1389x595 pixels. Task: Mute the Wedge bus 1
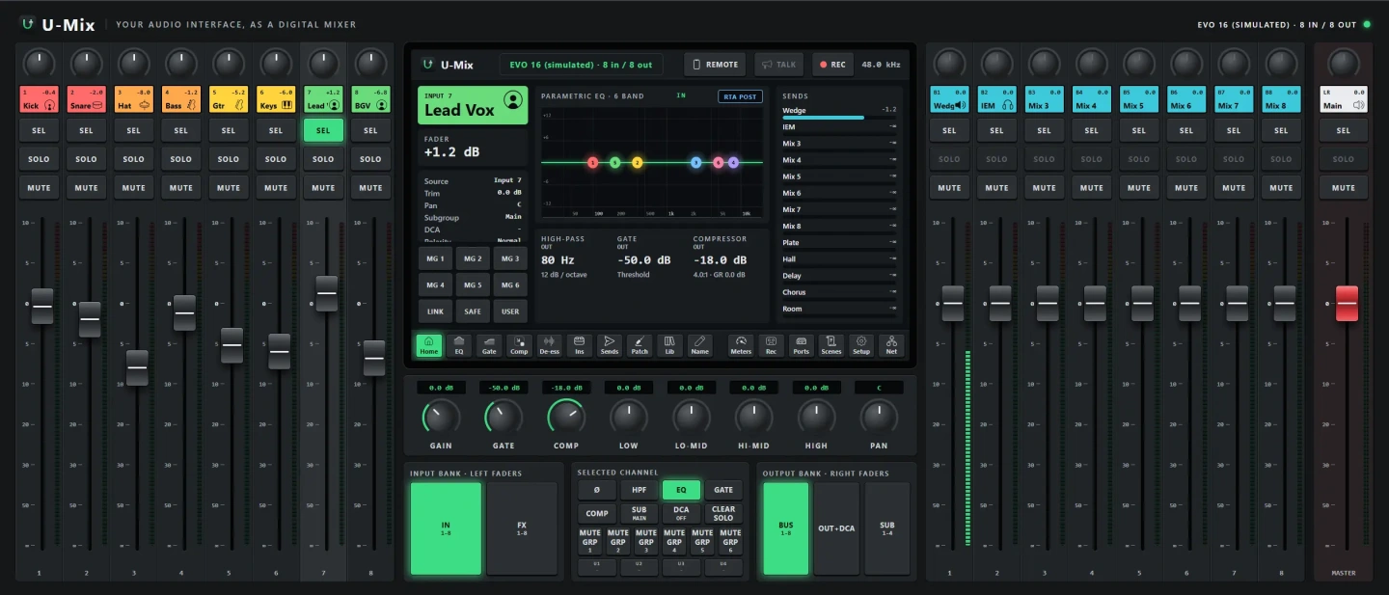(949, 188)
